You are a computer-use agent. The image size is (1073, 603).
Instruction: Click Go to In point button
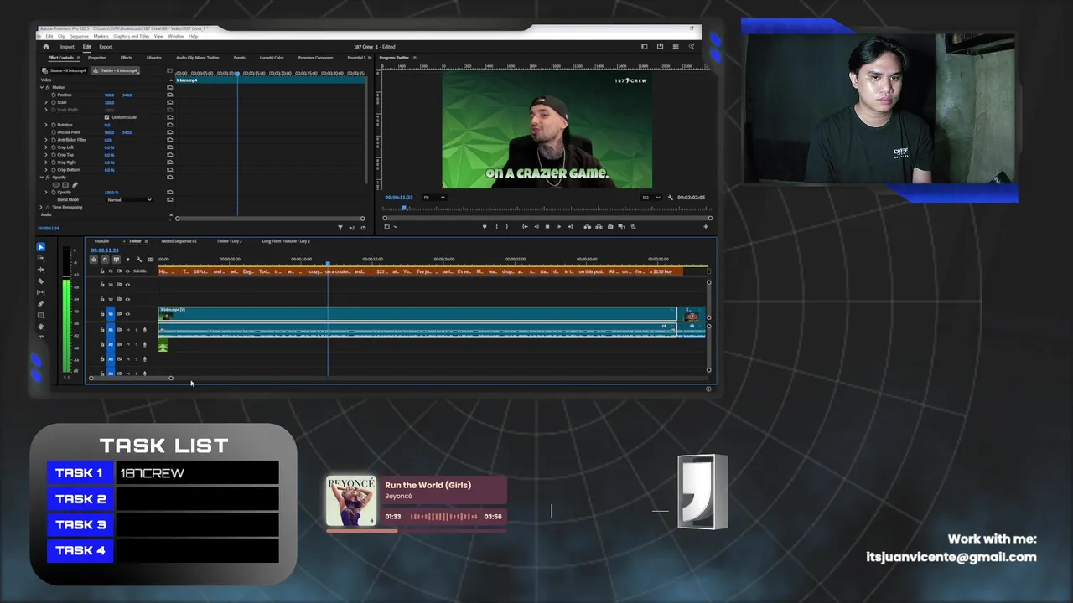click(525, 227)
